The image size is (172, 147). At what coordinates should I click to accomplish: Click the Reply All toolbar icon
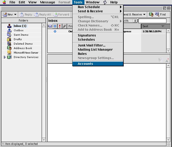click(x=36, y=14)
